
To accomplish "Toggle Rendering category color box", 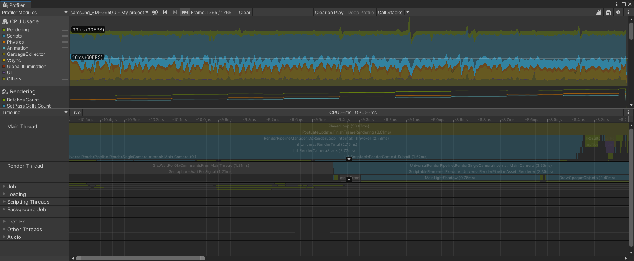I will [3, 30].
